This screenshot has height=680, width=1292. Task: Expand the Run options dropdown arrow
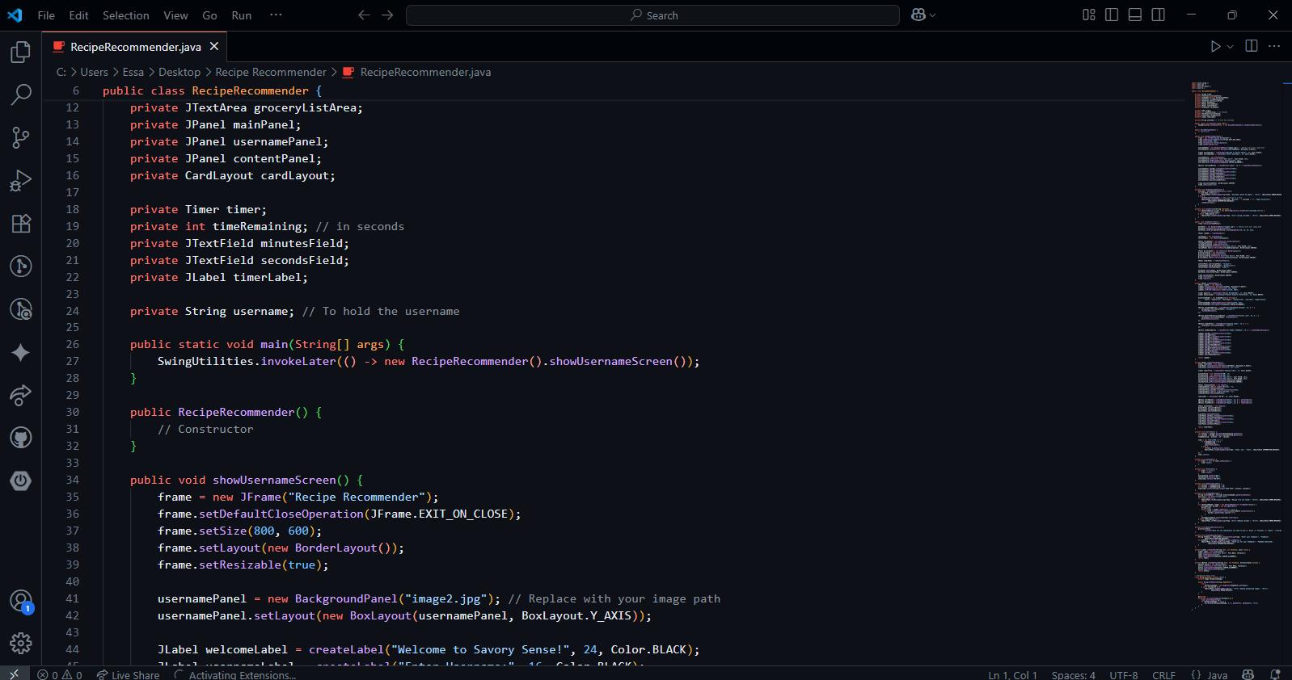click(1231, 47)
